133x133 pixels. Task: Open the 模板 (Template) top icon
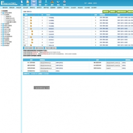point(40,3)
